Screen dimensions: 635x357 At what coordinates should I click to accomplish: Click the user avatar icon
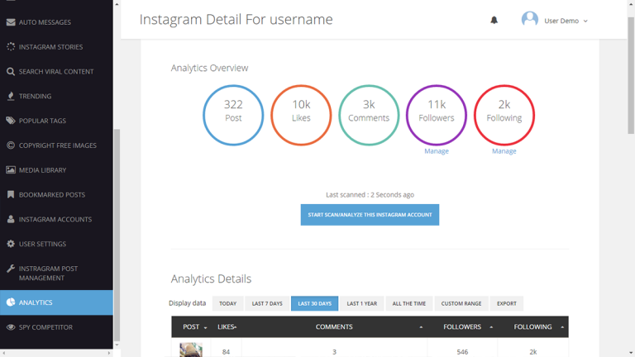click(x=529, y=19)
